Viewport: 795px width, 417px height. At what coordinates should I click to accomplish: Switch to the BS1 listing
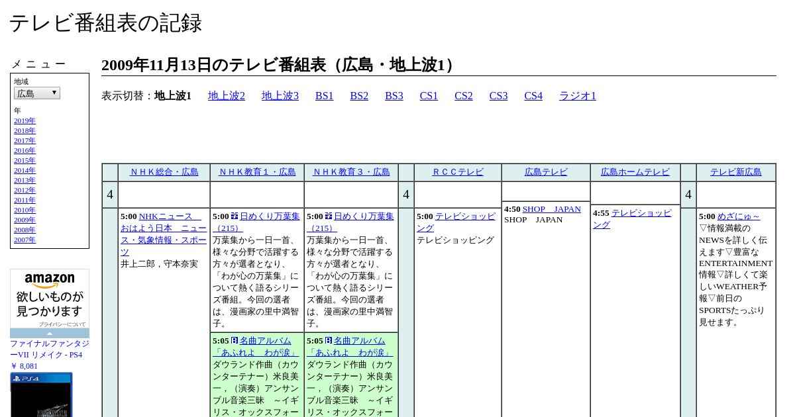tap(325, 96)
